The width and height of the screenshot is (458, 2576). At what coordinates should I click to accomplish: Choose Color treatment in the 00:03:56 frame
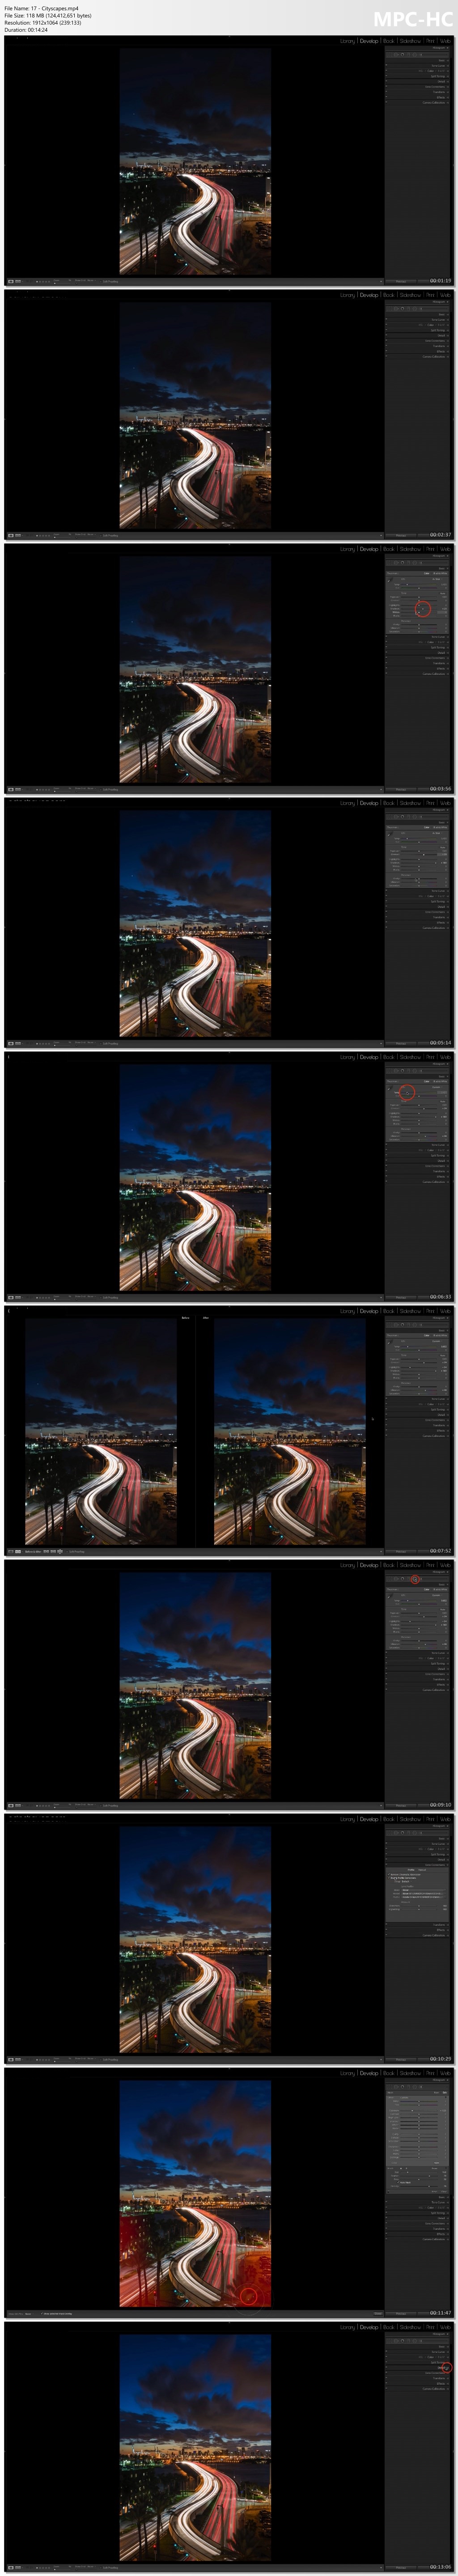[427, 574]
